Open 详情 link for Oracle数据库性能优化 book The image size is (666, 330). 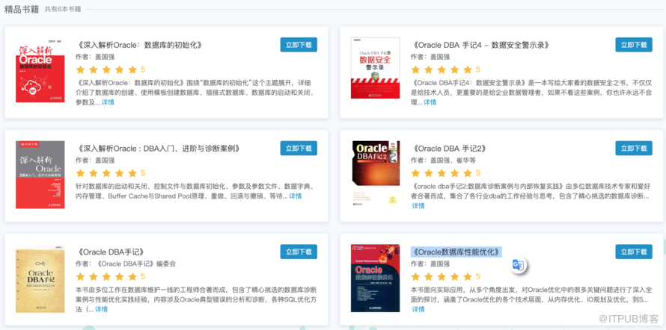pos(418,309)
